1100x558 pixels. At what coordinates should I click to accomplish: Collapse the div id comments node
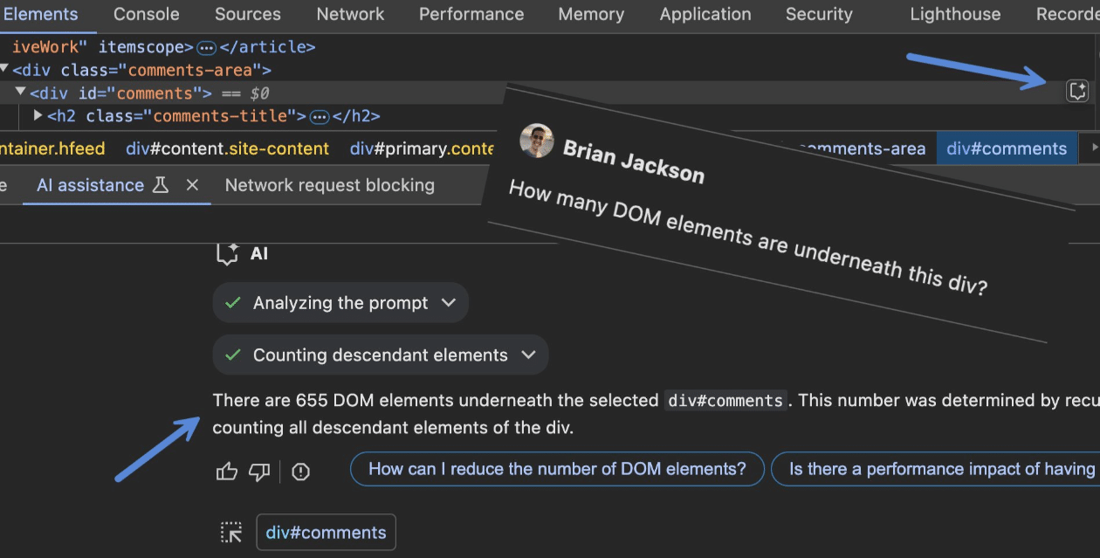coord(20,92)
